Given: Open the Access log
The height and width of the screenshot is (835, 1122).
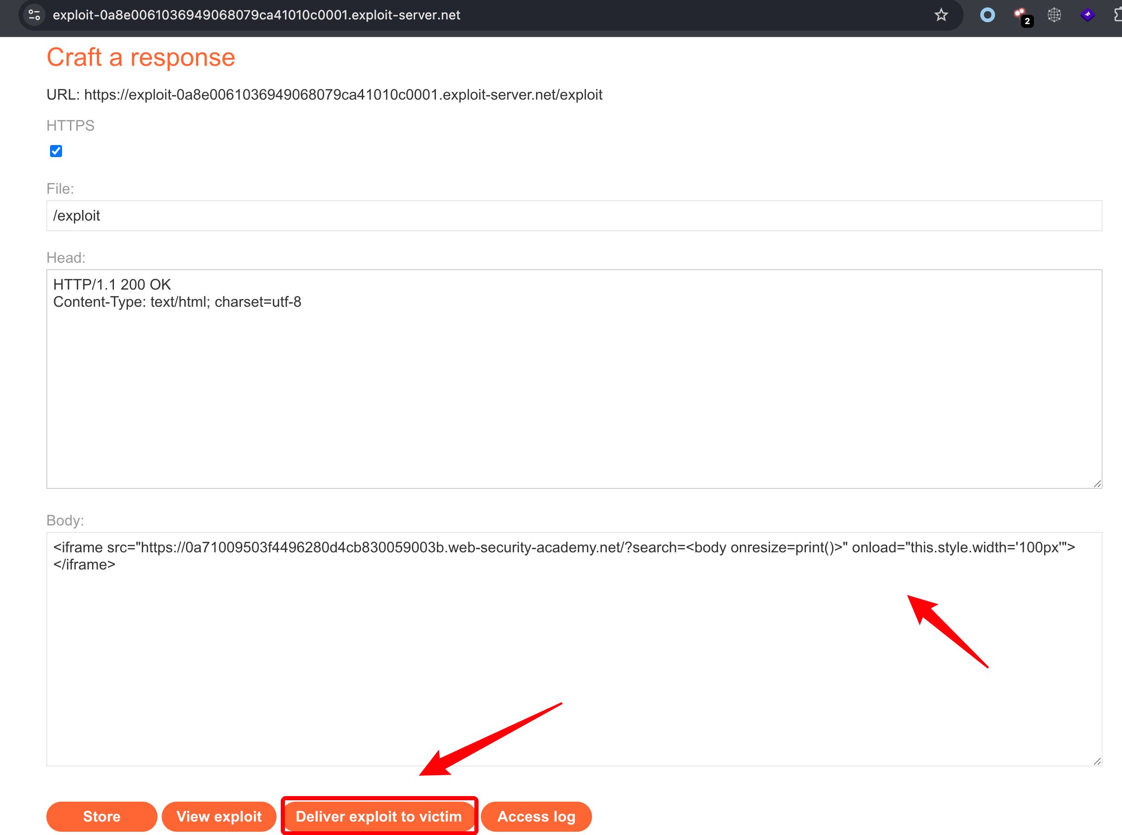Looking at the screenshot, I should click(536, 816).
